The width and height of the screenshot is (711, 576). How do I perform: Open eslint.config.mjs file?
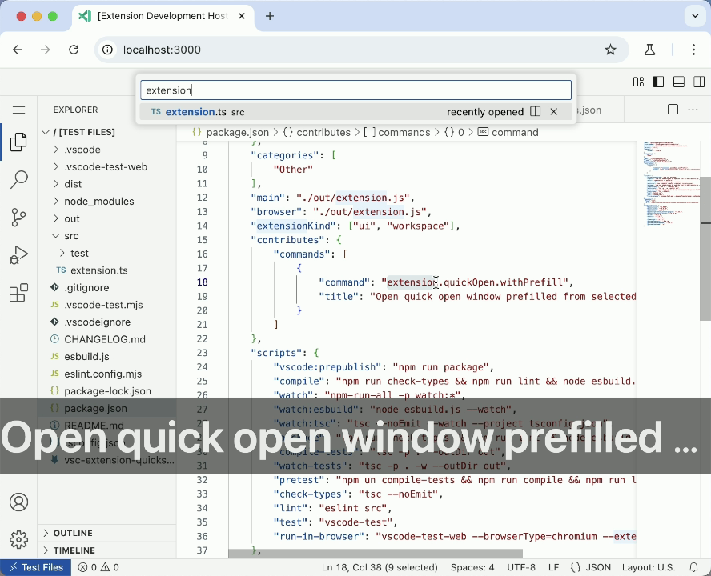[107, 374]
